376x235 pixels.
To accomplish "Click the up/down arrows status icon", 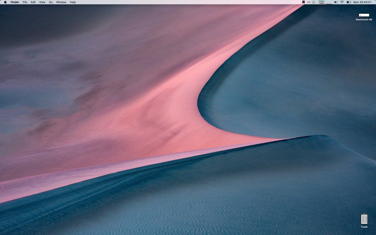I will coord(314,2).
